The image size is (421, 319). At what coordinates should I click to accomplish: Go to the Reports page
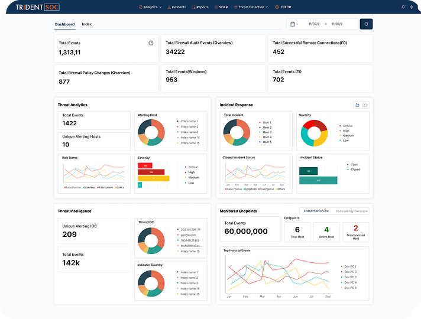point(200,7)
